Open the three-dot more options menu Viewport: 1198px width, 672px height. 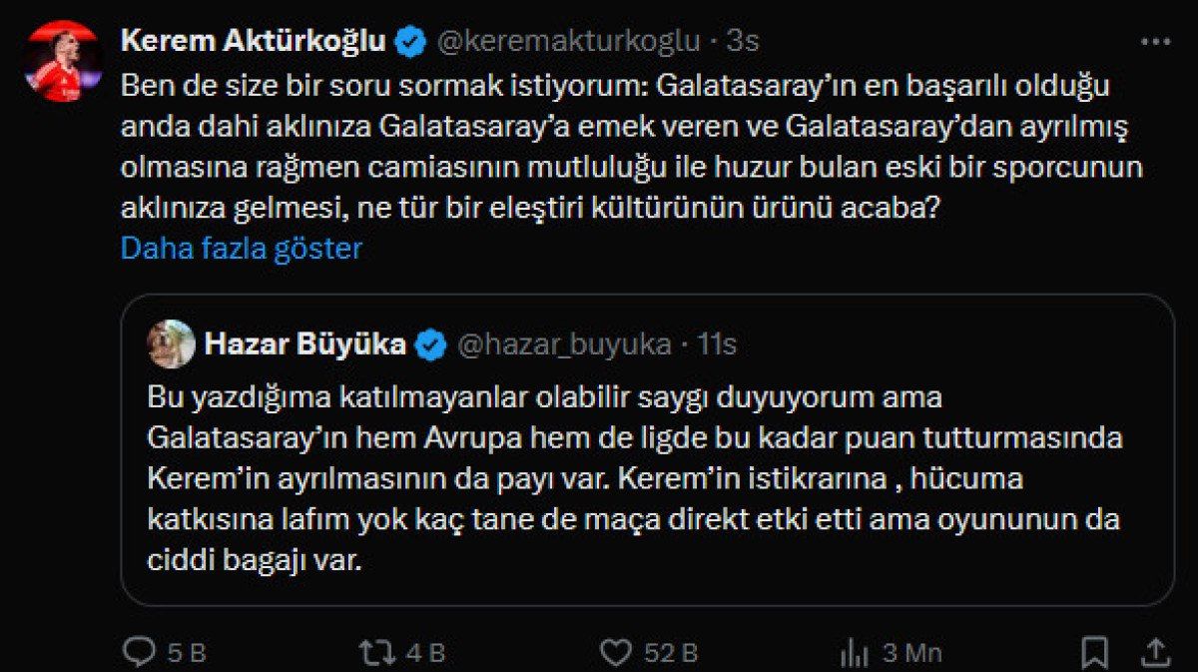coord(1154,42)
